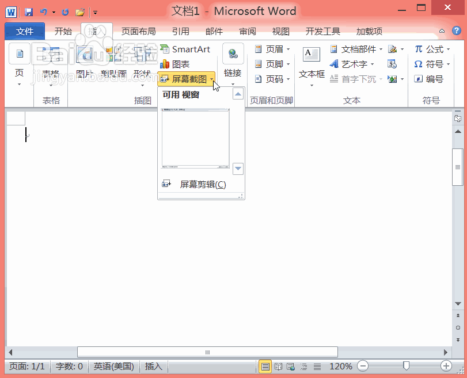Click the 屏幕截图 screenshot button
Screen dimensions: 467x378
(x=186, y=79)
